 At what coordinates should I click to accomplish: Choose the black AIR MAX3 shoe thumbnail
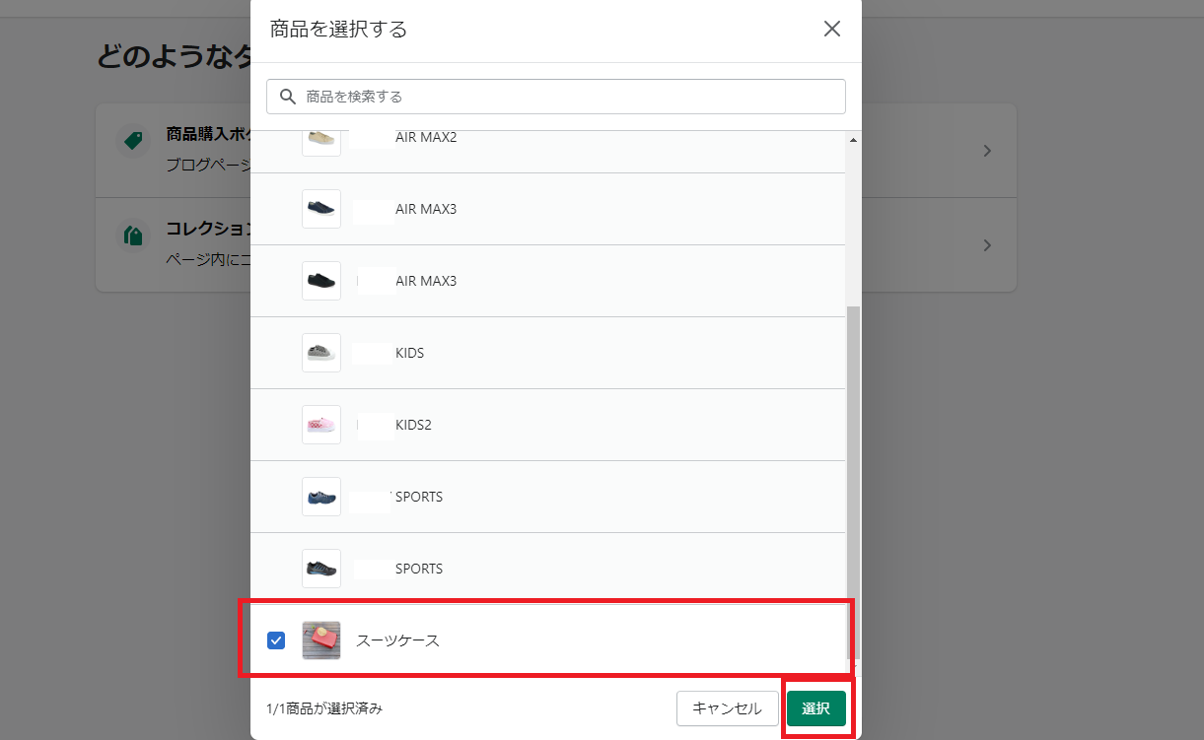320,281
